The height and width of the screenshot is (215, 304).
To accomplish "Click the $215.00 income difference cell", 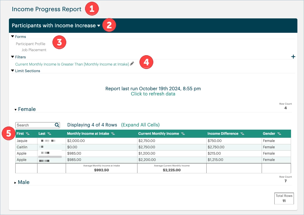I will [x=234, y=153].
